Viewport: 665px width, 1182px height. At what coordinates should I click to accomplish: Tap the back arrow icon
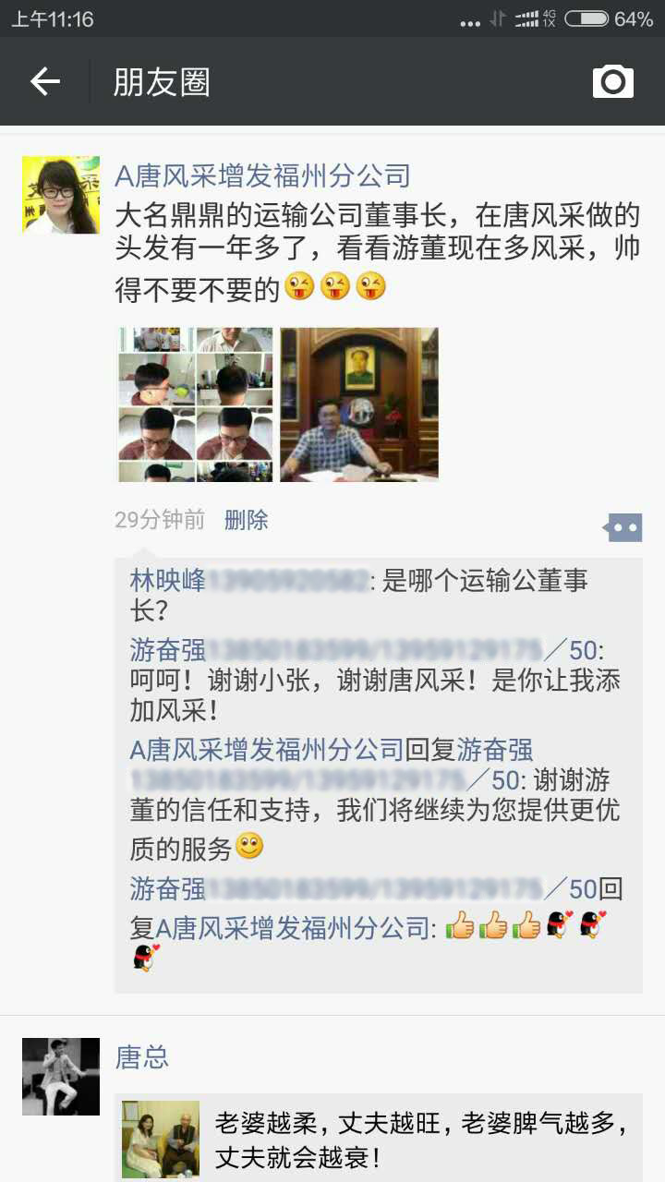tap(45, 82)
